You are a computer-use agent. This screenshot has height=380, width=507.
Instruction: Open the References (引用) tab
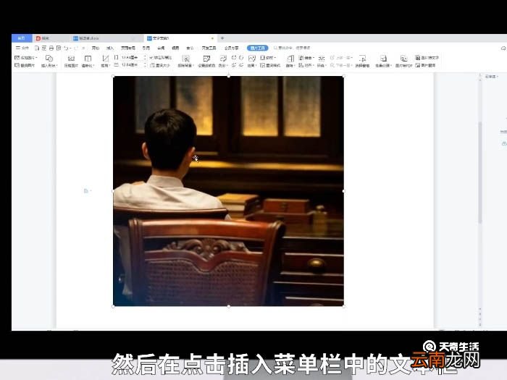pyautogui.click(x=146, y=48)
